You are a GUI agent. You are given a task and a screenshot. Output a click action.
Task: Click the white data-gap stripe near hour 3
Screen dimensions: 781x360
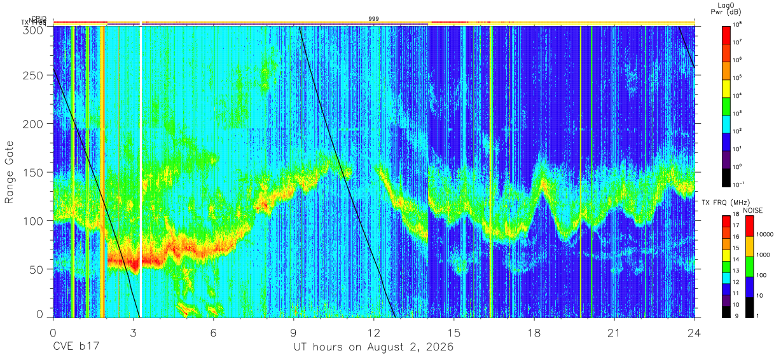coord(141,171)
